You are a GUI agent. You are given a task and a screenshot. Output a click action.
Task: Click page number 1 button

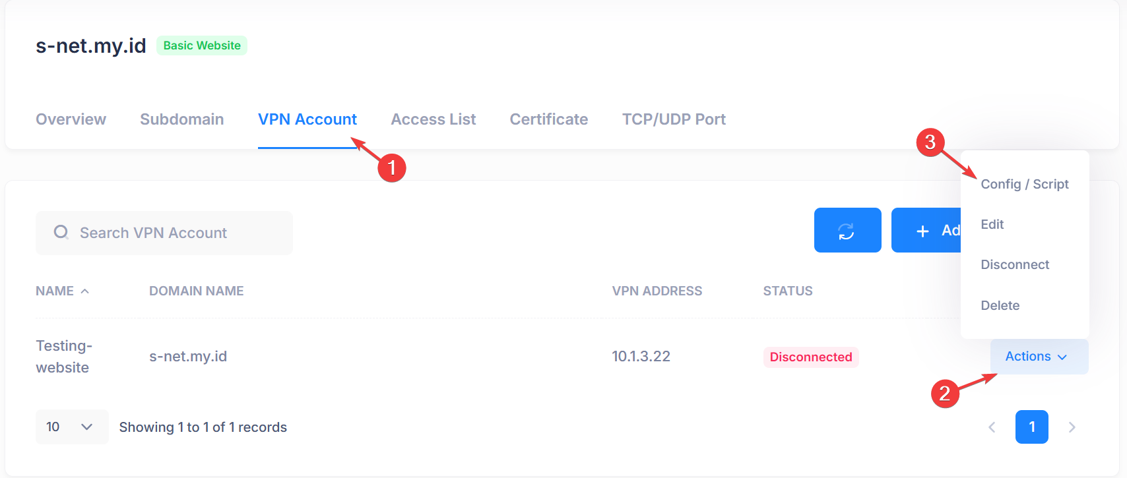click(x=1032, y=427)
